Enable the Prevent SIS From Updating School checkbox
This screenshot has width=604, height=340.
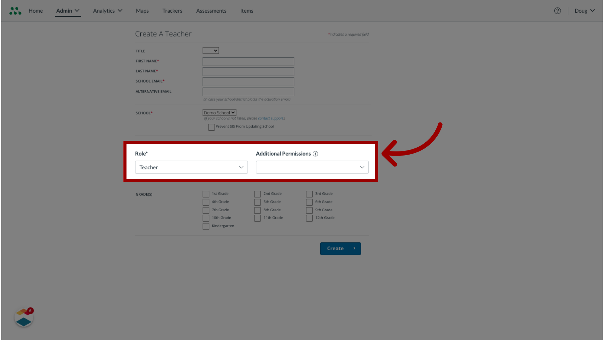pyautogui.click(x=212, y=127)
